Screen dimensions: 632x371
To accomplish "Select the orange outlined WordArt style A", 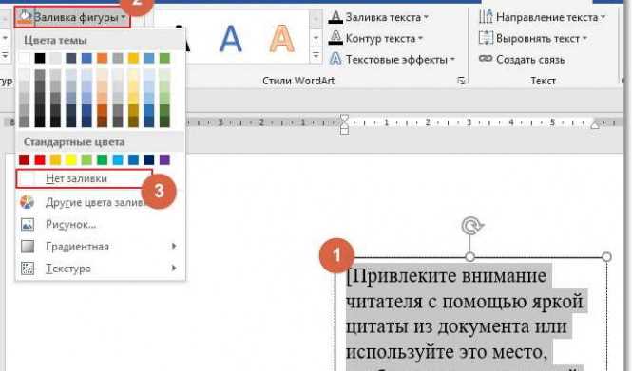I will [x=281, y=39].
